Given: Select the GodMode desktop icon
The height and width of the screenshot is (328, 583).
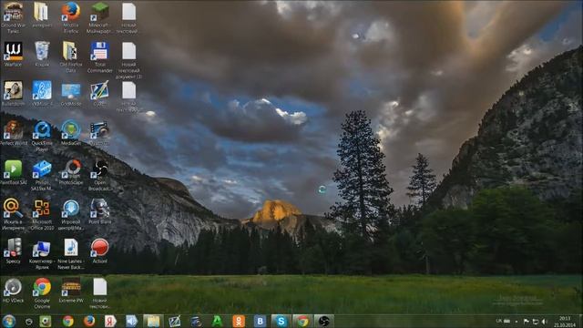Looking at the screenshot, I should tap(71, 94).
